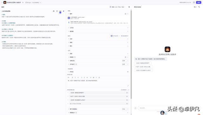Click the info icon next to 快捷指令

(76, 112)
